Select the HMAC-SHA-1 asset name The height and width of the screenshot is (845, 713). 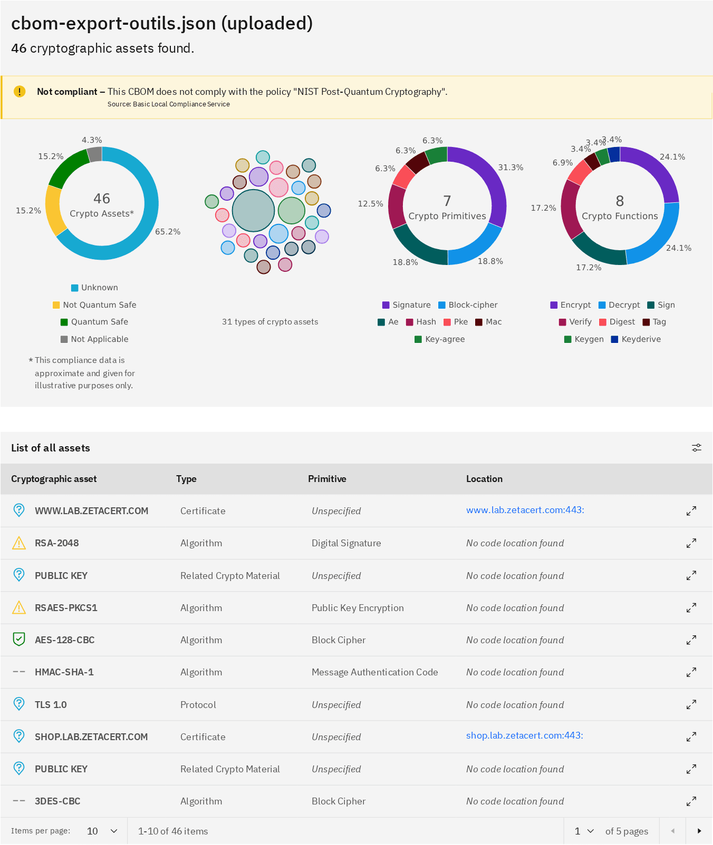64,672
